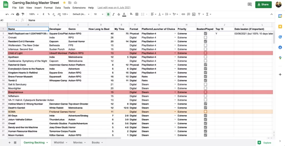Image resolution: width=285 pixels, height=146 pixels.
Task: Click the formula bar input
Action: point(151,20)
